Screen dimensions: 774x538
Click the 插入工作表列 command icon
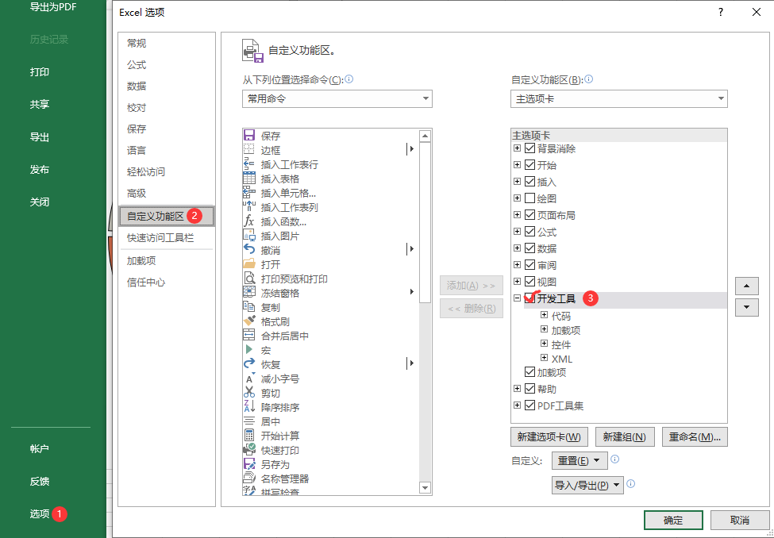coord(249,207)
